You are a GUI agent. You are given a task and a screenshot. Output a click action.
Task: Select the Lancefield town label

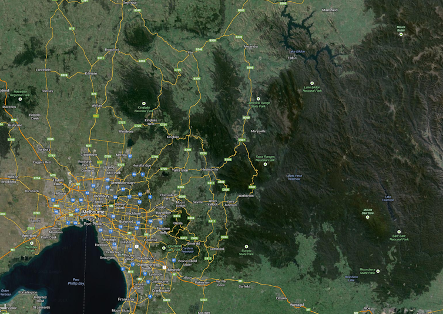coord(43,70)
